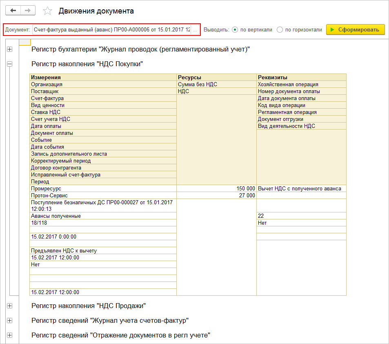Image resolution: width=389 pixels, height=344 pixels.
Task: Expand the Отражение документов в регл учете section
Action: tap(10, 335)
